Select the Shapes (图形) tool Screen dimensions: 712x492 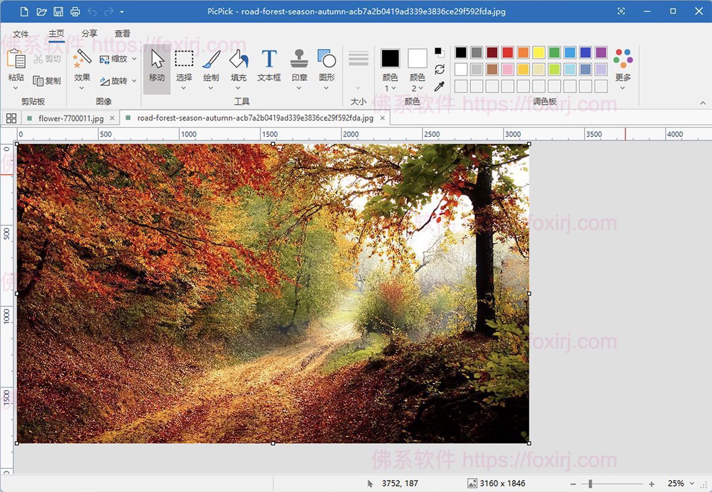pos(326,65)
